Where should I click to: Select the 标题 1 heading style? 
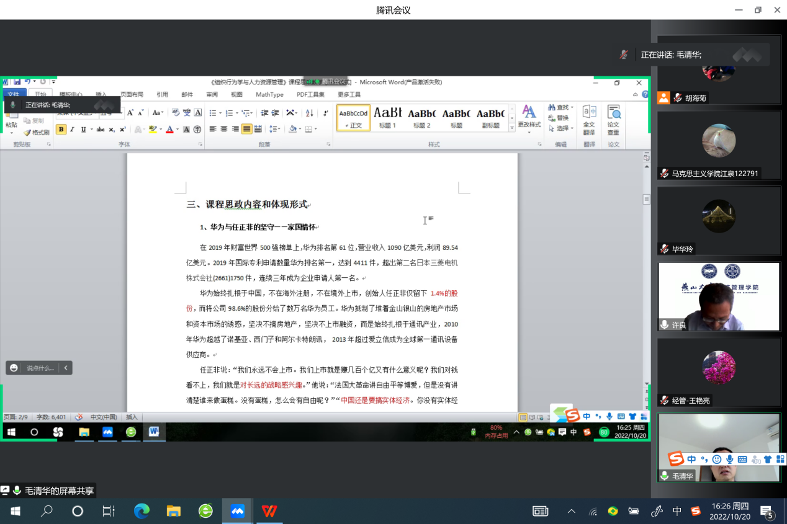pyautogui.click(x=388, y=117)
